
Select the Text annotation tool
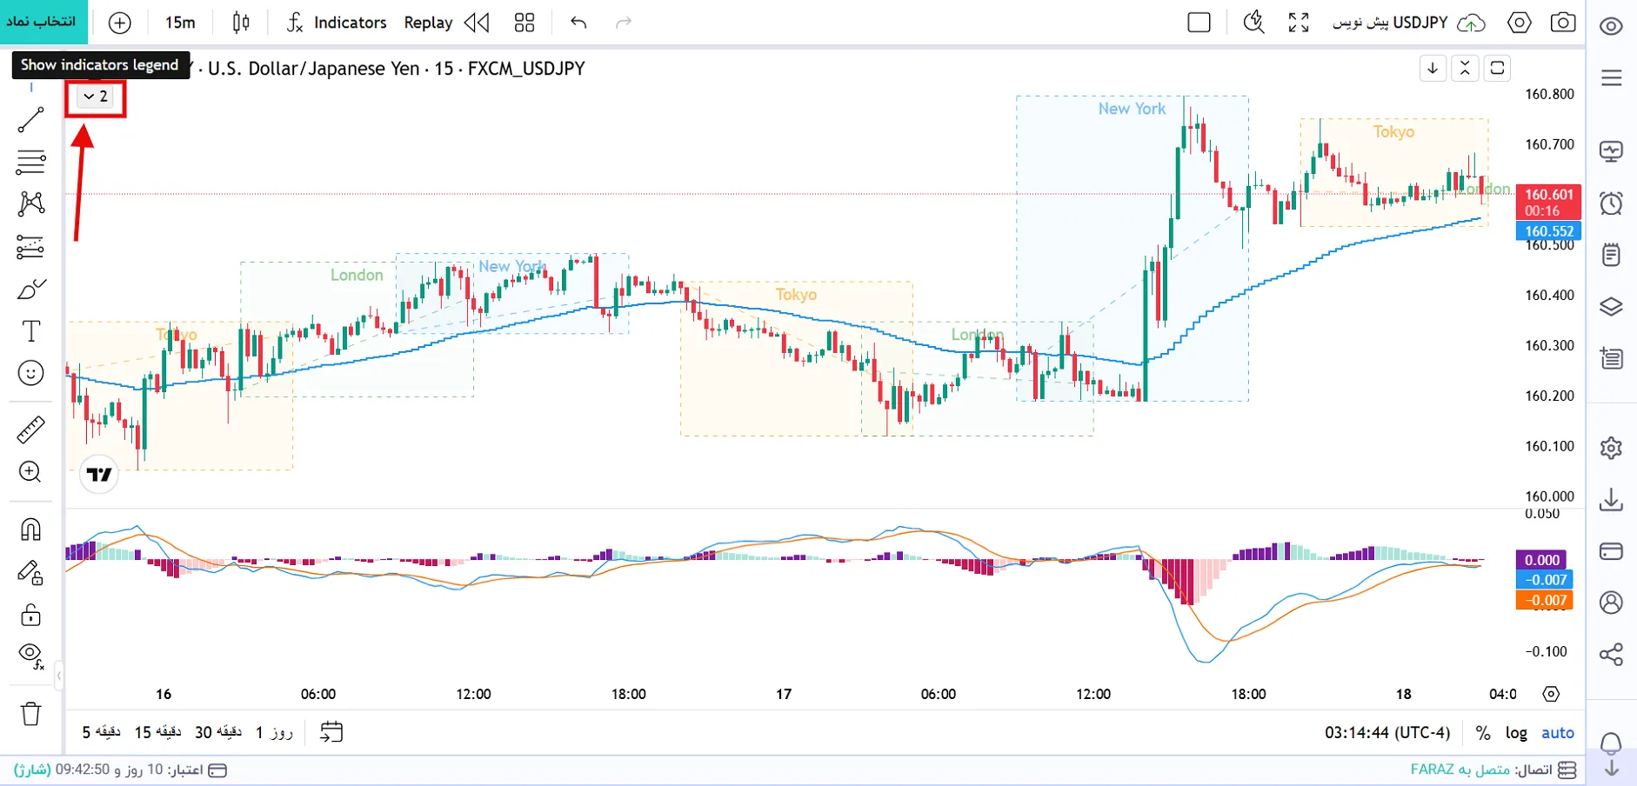point(30,331)
